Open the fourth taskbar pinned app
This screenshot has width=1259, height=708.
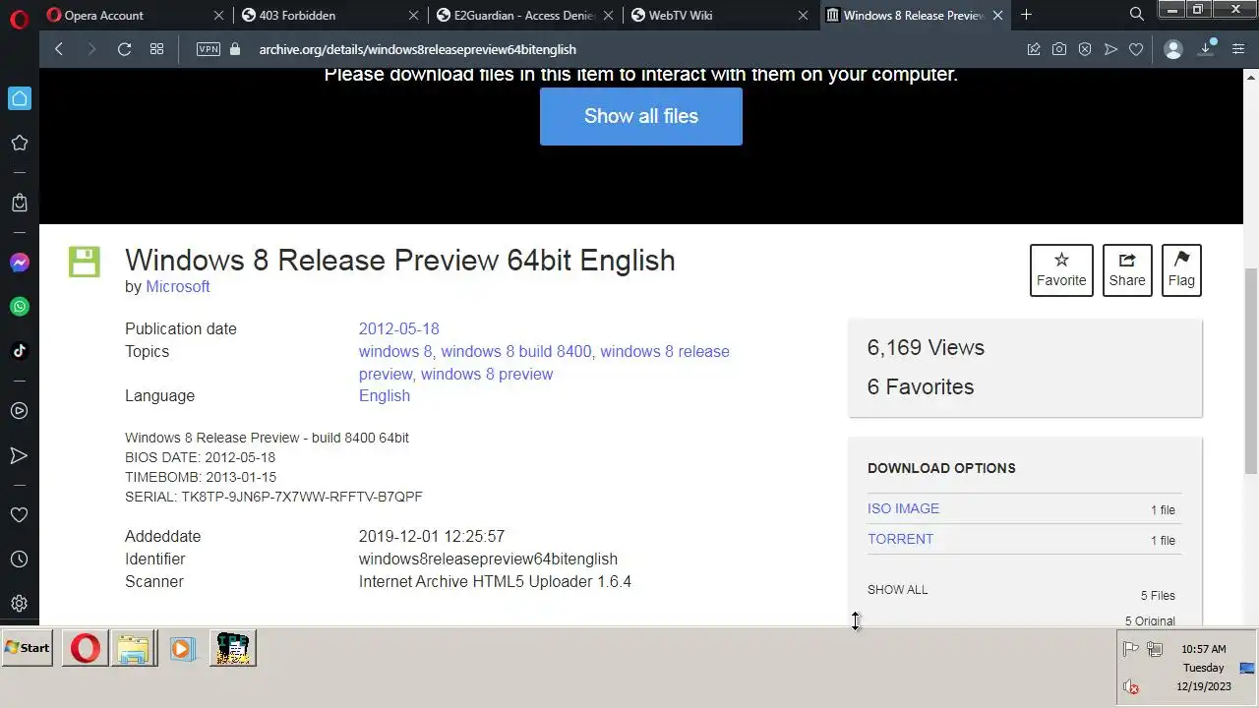tap(233, 648)
